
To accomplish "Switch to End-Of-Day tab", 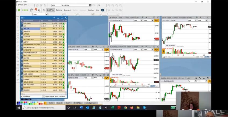I will click(78, 103).
